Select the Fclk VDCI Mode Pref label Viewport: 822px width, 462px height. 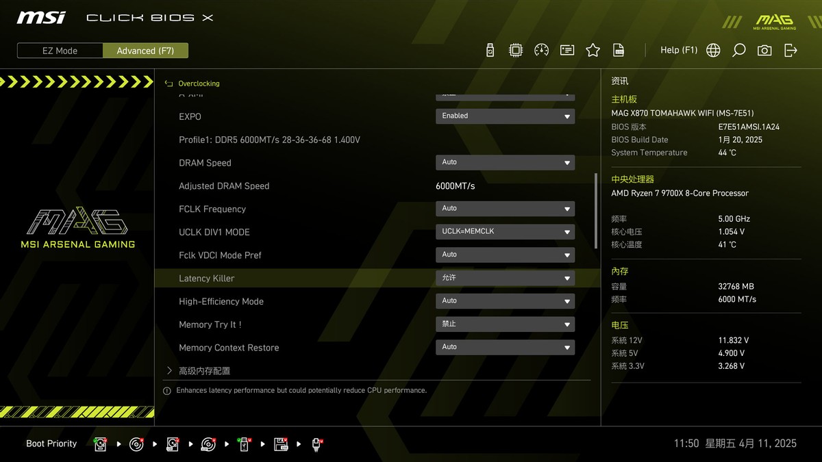click(220, 255)
